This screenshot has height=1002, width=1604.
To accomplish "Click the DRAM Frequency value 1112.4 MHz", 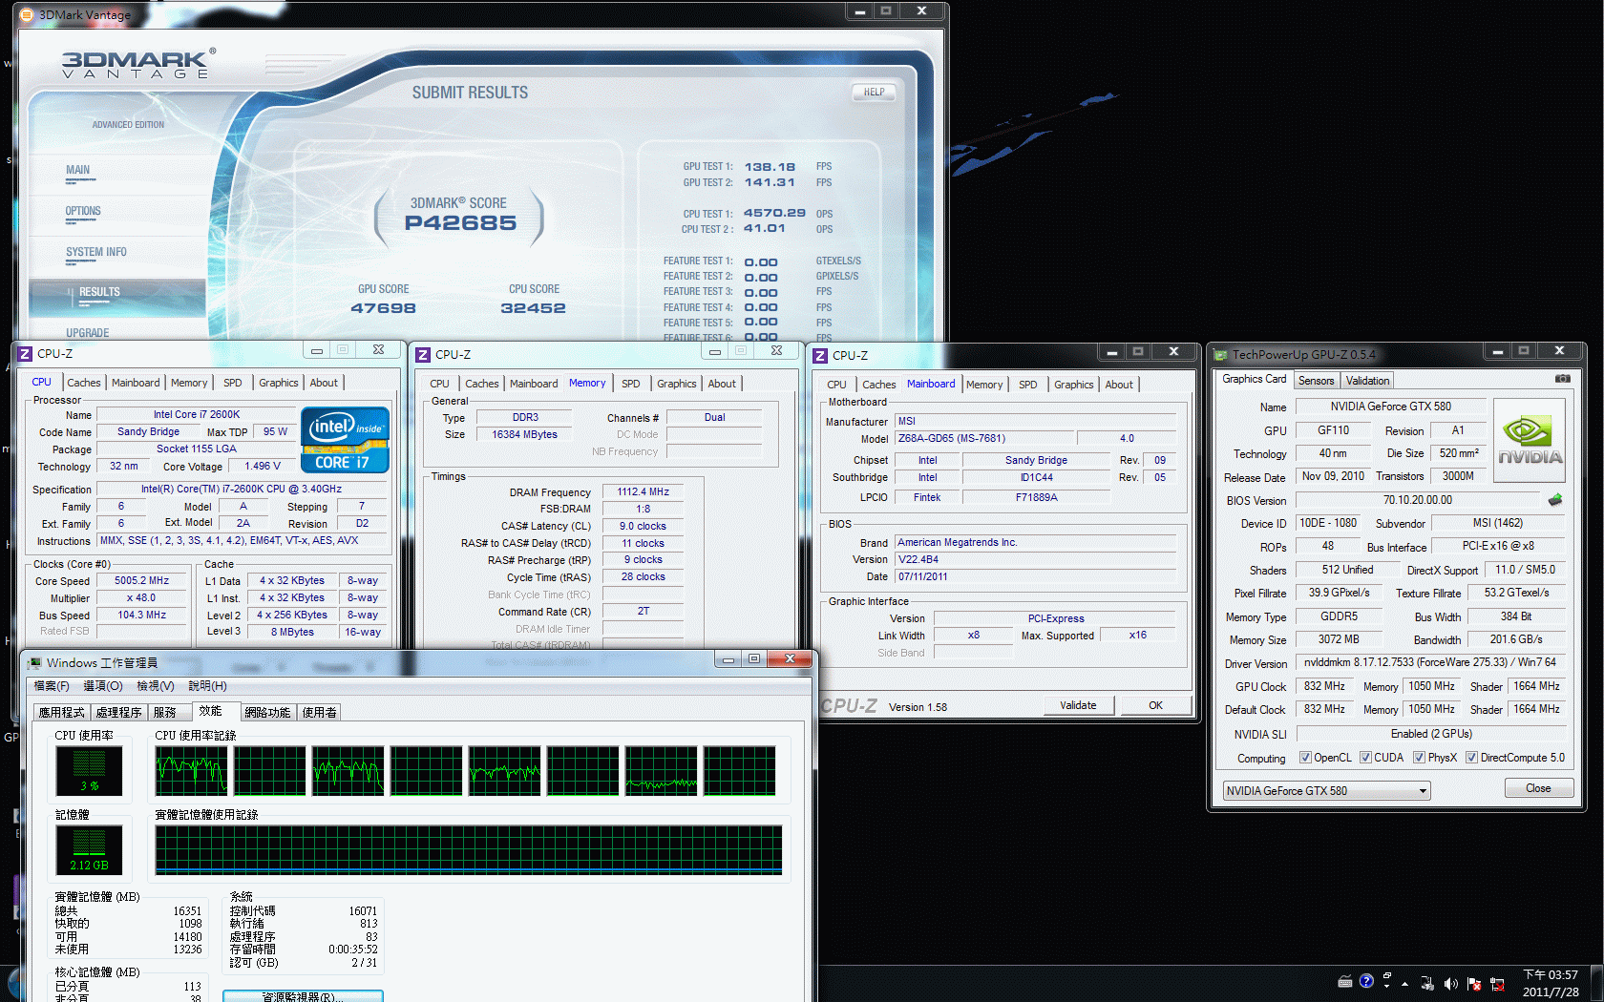I will pos(643,492).
